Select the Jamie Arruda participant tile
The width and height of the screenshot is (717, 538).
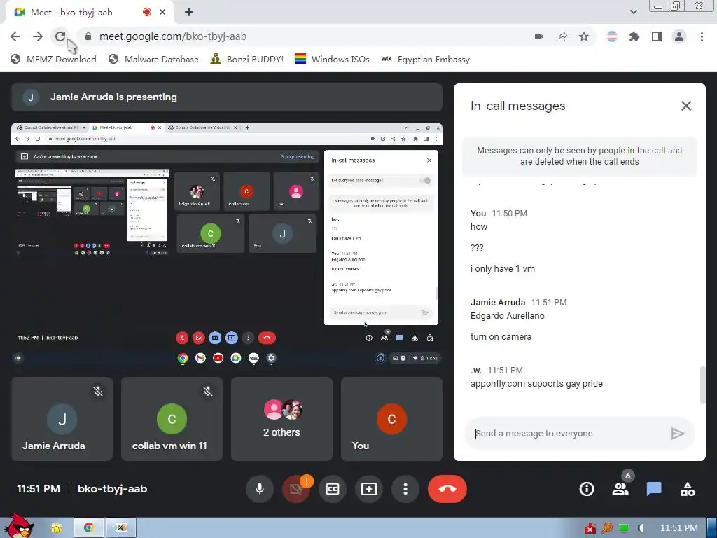62,419
